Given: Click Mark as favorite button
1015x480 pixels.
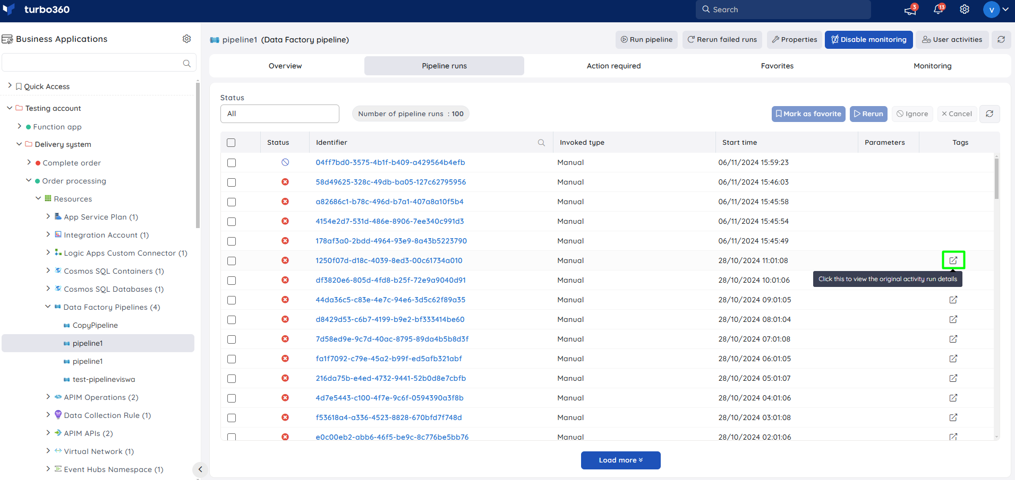Looking at the screenshot, I should click(808, 114).
